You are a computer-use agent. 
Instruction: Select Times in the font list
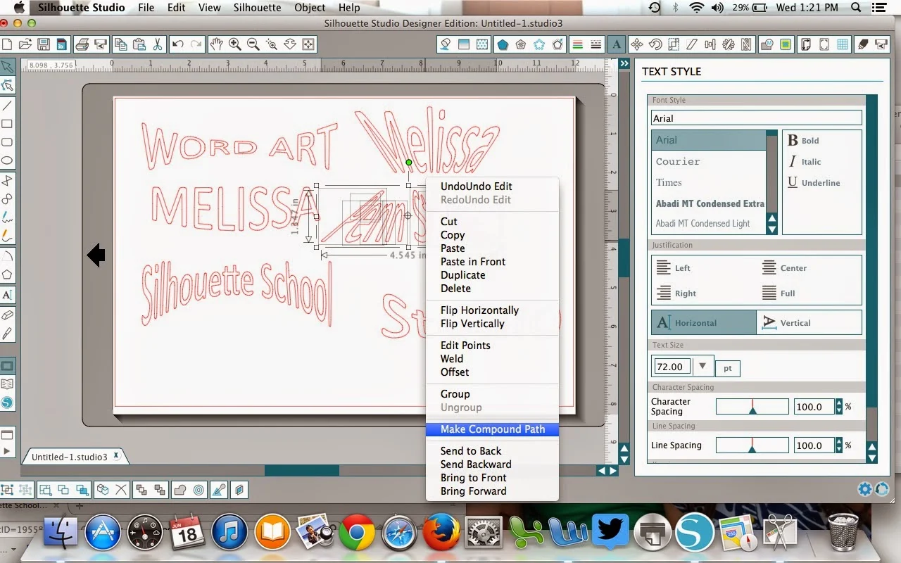tap(709, 182)
